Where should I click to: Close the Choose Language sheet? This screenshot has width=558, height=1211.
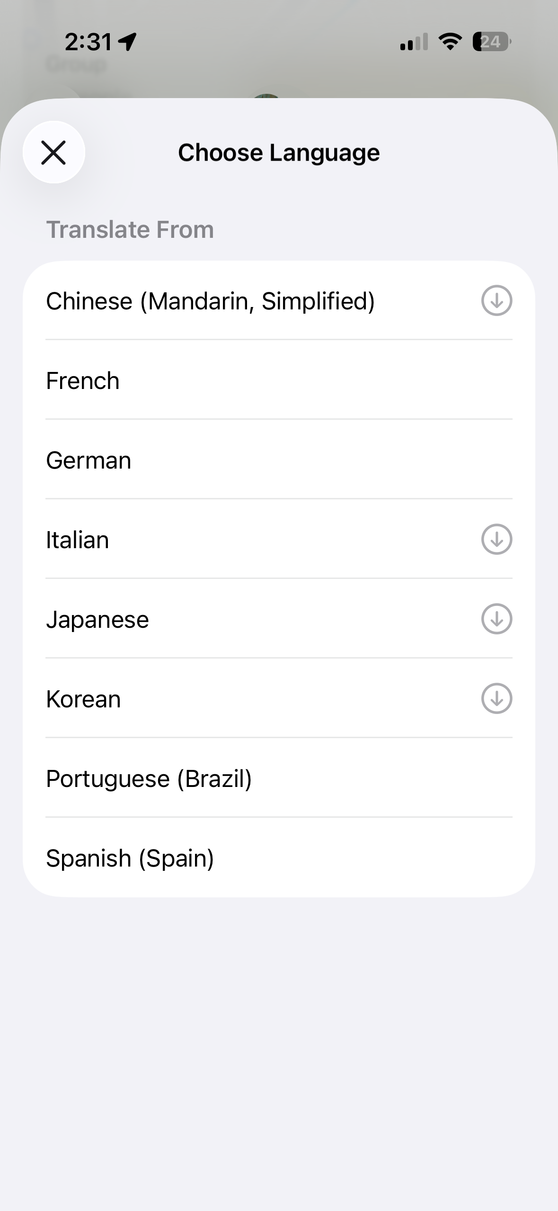click(53, 153)
